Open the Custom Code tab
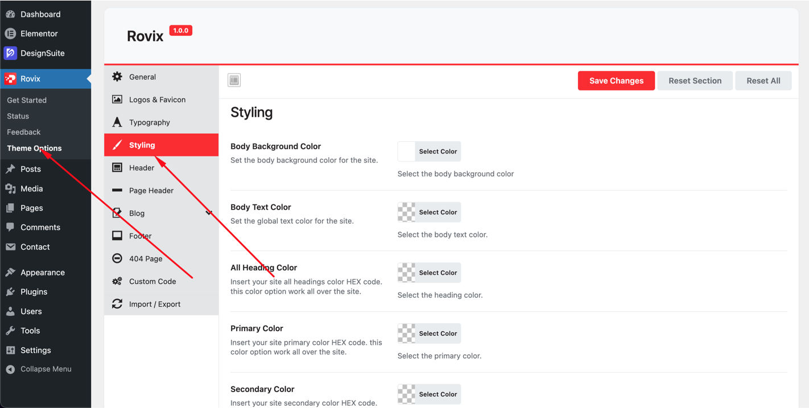 tap(162, 282)
